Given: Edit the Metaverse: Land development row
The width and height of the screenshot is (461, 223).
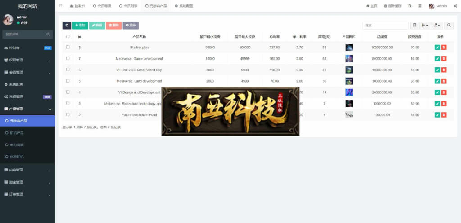Looking at the screenshot, I should pyautogui.click(x=438, y=81).
